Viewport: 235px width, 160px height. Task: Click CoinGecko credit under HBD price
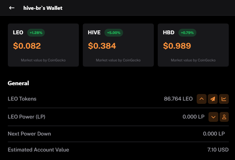click(193, 60)
